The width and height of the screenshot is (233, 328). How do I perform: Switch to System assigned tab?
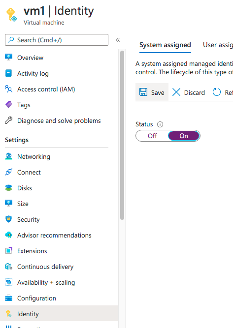tap(165, 45)
